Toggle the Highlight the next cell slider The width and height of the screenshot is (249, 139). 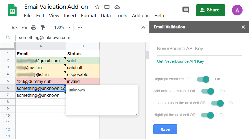[208, 115]
